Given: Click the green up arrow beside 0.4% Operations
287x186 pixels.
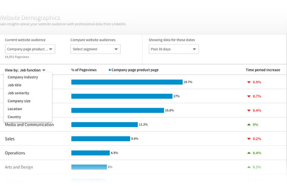Looking at the screenshot, I should tap(249, 153).
